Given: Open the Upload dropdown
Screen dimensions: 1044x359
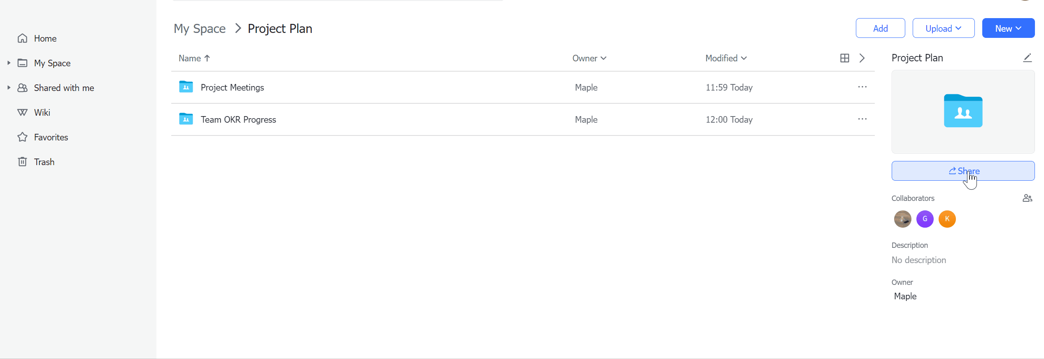Looking at the screenshot, I should [943, 28].
